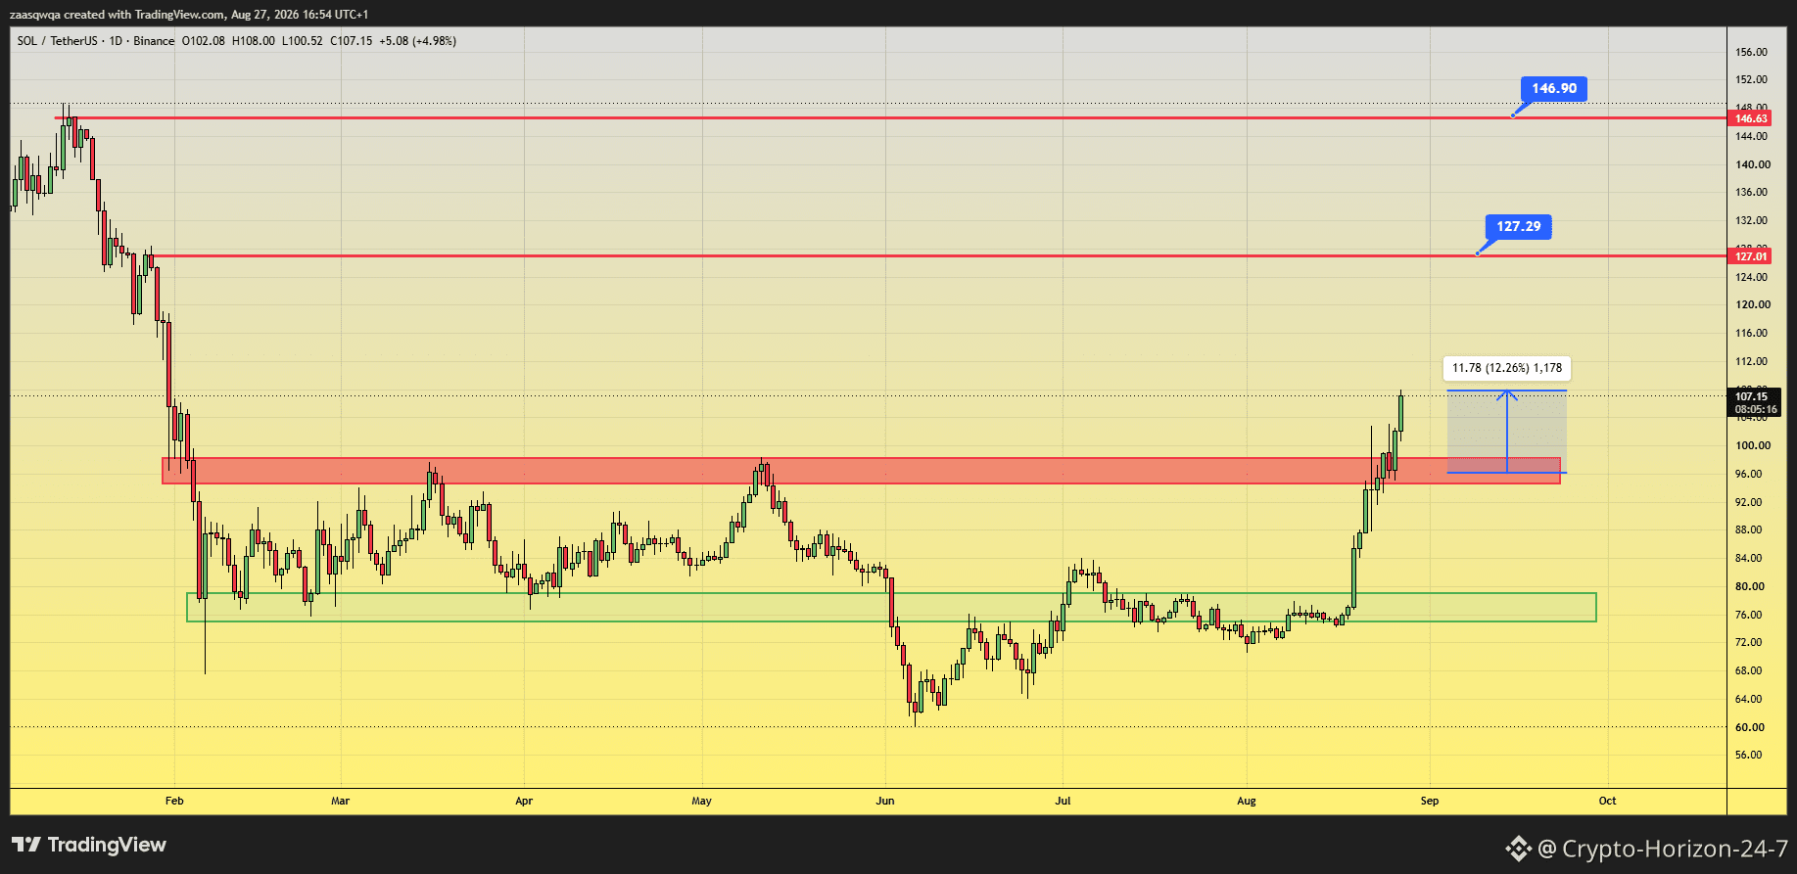Viewport: 1797px width, 874px height.
Task: Click the snapshot caption by zaasqwqa
Action: [x=189, y=15]
